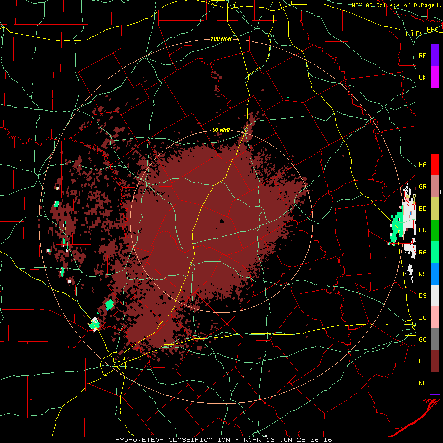Viewport: 443px width, 443px height.
Task: Click the "BD" legend label
Action: coord(423,209)
